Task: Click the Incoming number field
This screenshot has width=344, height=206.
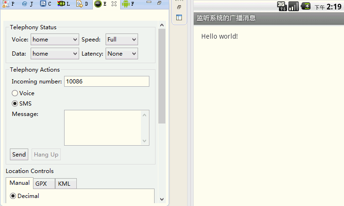Action: click(106, 82)
